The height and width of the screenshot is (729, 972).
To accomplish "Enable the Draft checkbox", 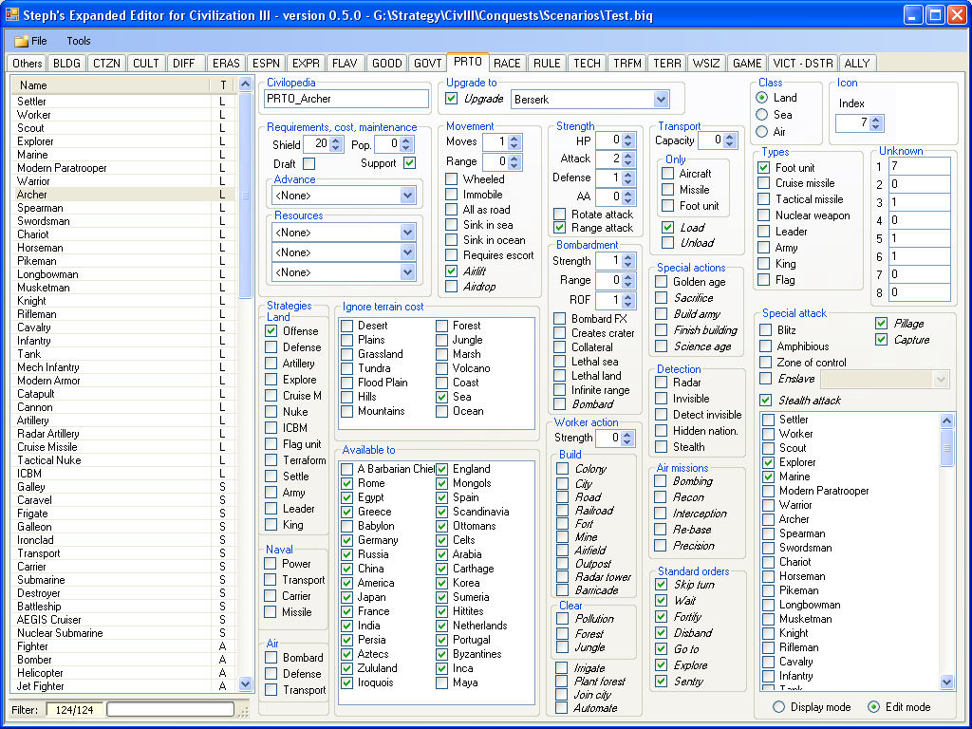I will pos(308,163).
